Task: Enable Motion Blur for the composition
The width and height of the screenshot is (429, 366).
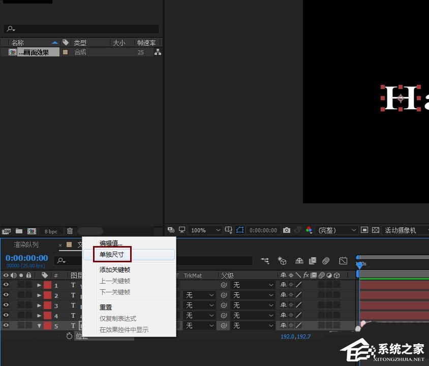Action: click(325, 261)
